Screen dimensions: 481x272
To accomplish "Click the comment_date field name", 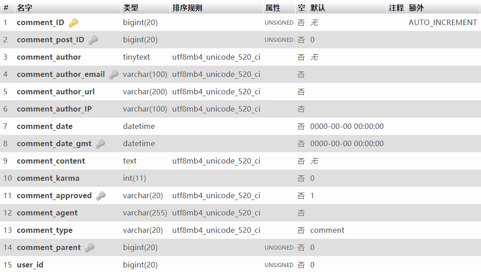I will point(44,126).
